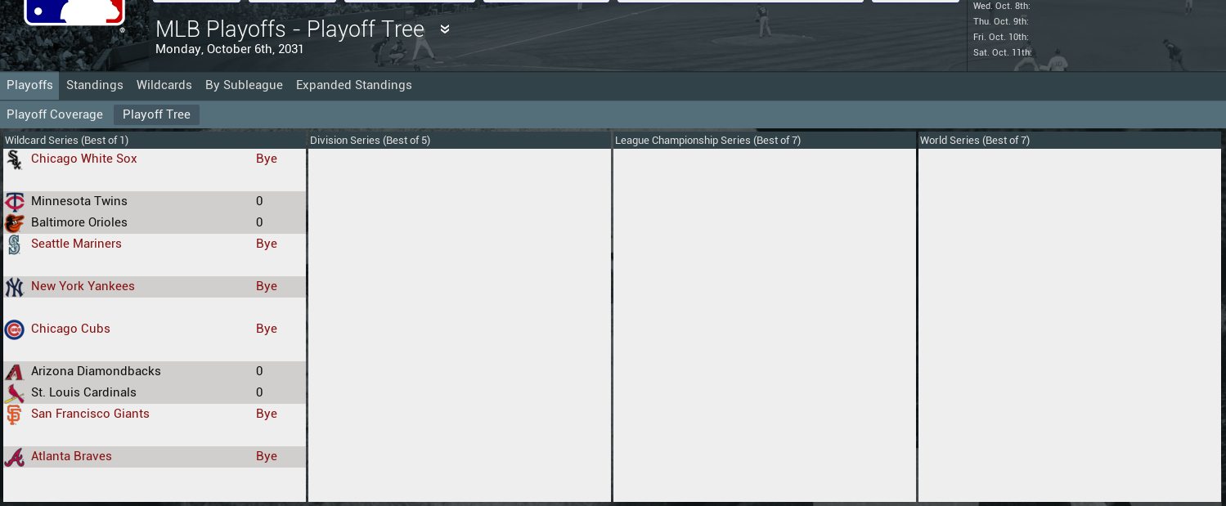This screenshot has width=1226, height=506.
Task: Open the Seattle Mariners team link
Action: click(x=76, y=244)
